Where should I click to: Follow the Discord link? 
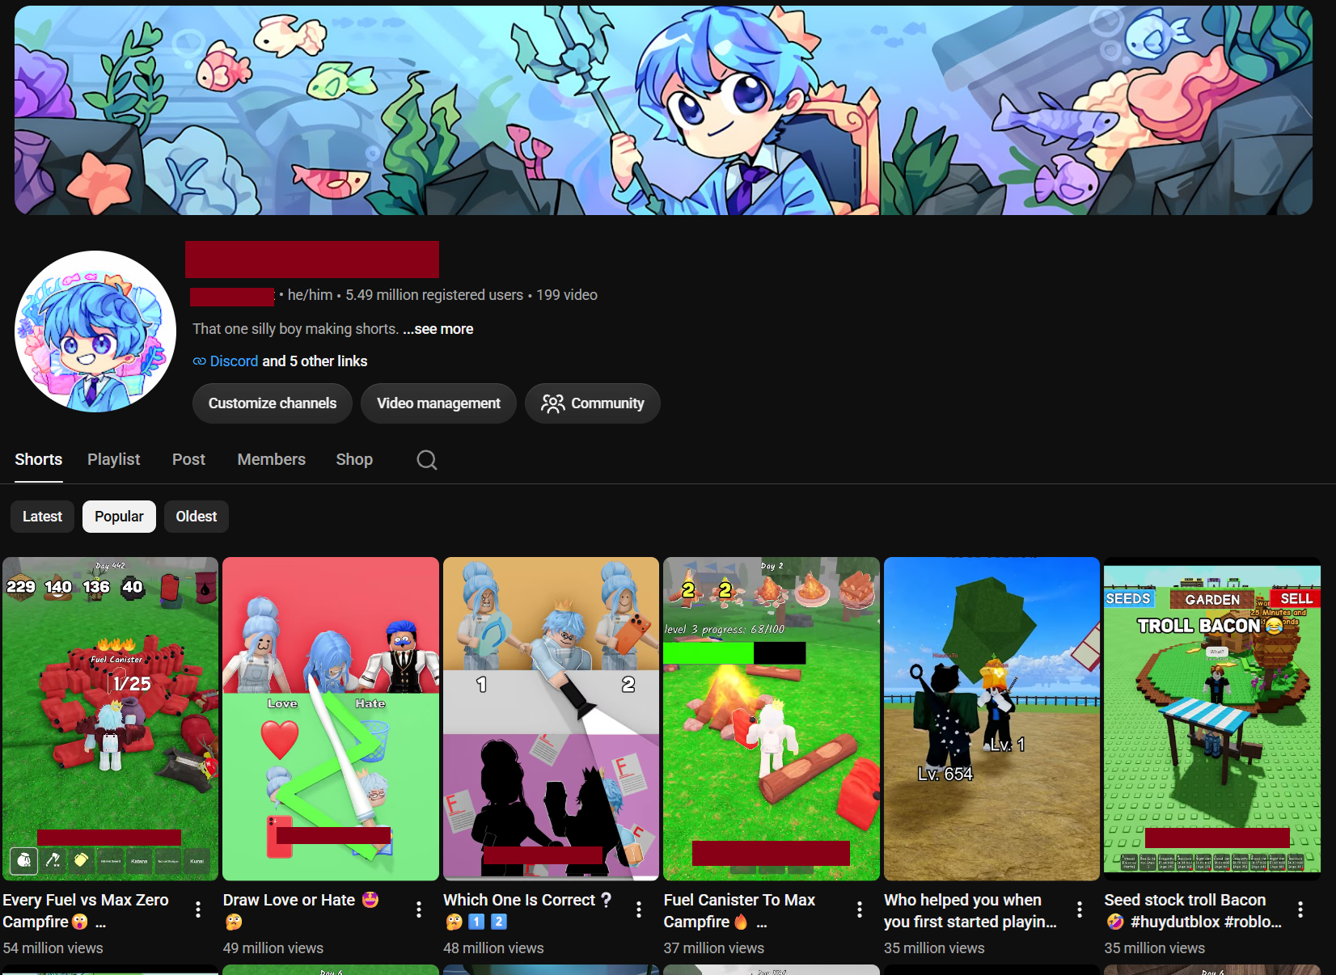click(234, 361)
